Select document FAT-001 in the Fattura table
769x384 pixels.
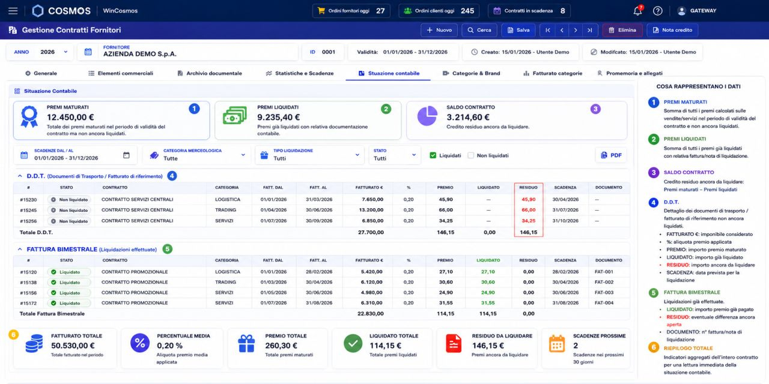pyautogui.click(x=604, y=272)
